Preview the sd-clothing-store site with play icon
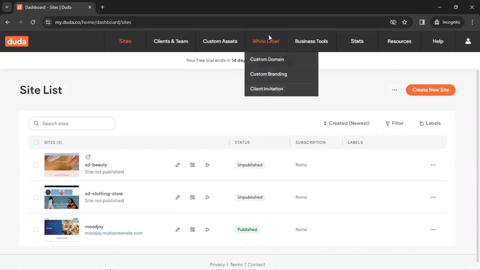 (207, 197)
